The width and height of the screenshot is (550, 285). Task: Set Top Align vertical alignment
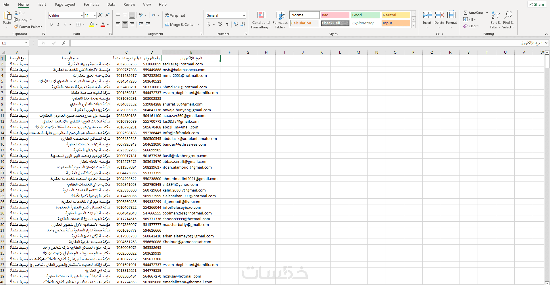[x=118, y=15]
